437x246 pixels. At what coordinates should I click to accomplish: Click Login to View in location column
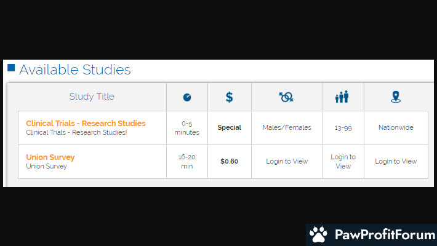tap(396, 162)
